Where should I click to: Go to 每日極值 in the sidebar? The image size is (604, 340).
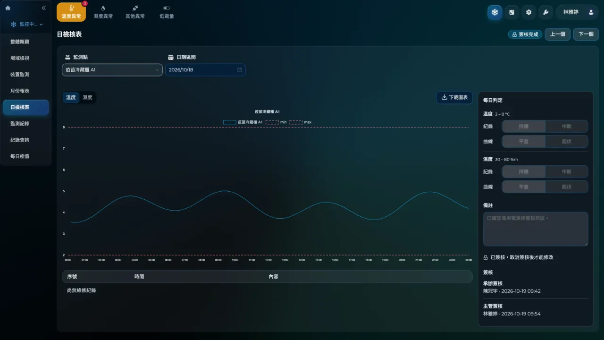click(x=26, y=156)
